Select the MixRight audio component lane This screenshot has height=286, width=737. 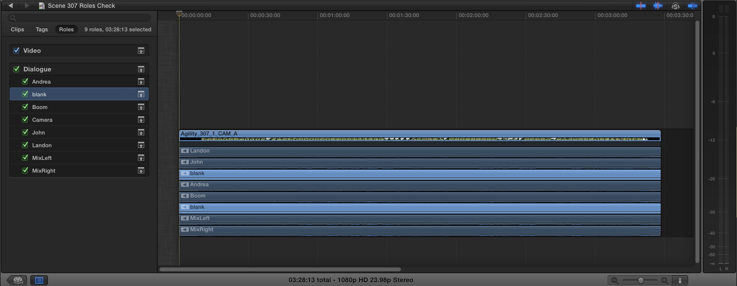[420, 230]
